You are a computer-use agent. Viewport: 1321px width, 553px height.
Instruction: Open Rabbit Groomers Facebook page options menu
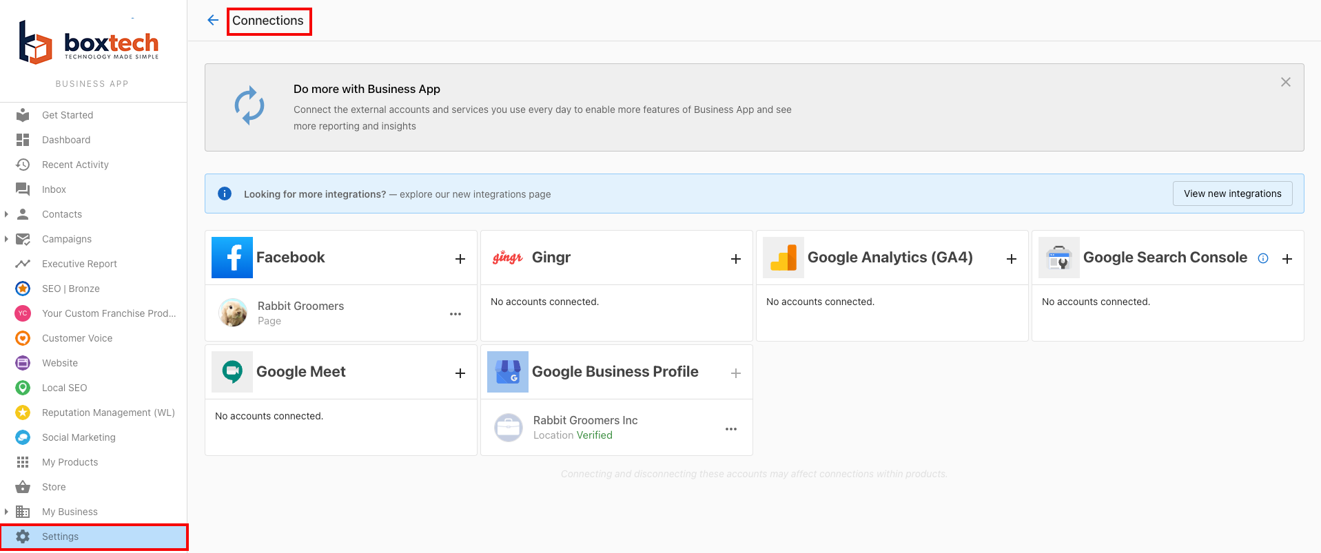tap(455, 314)
